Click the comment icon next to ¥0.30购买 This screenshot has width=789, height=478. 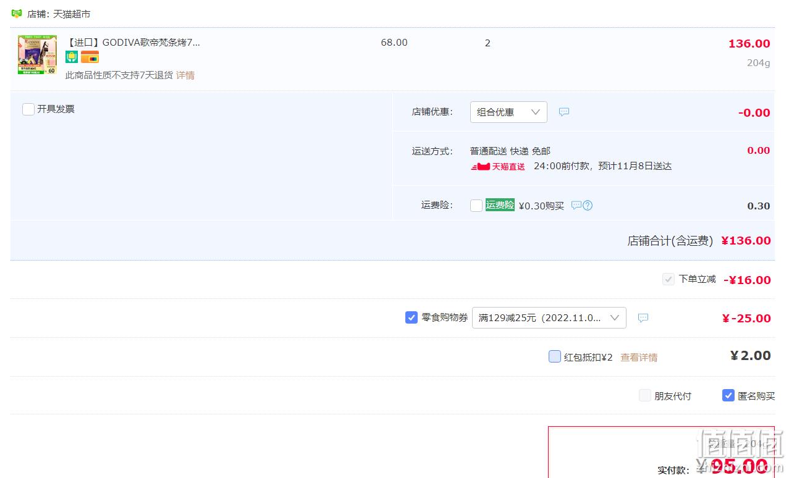tap(576, 205)
